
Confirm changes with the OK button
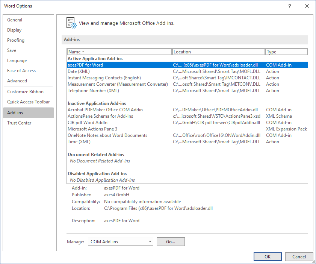pos(268,256)
